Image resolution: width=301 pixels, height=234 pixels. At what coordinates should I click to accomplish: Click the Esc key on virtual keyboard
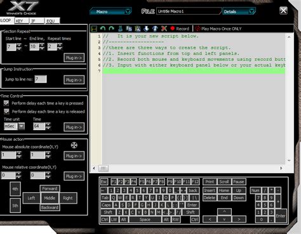pyautogui.click(x=104, y=182)
